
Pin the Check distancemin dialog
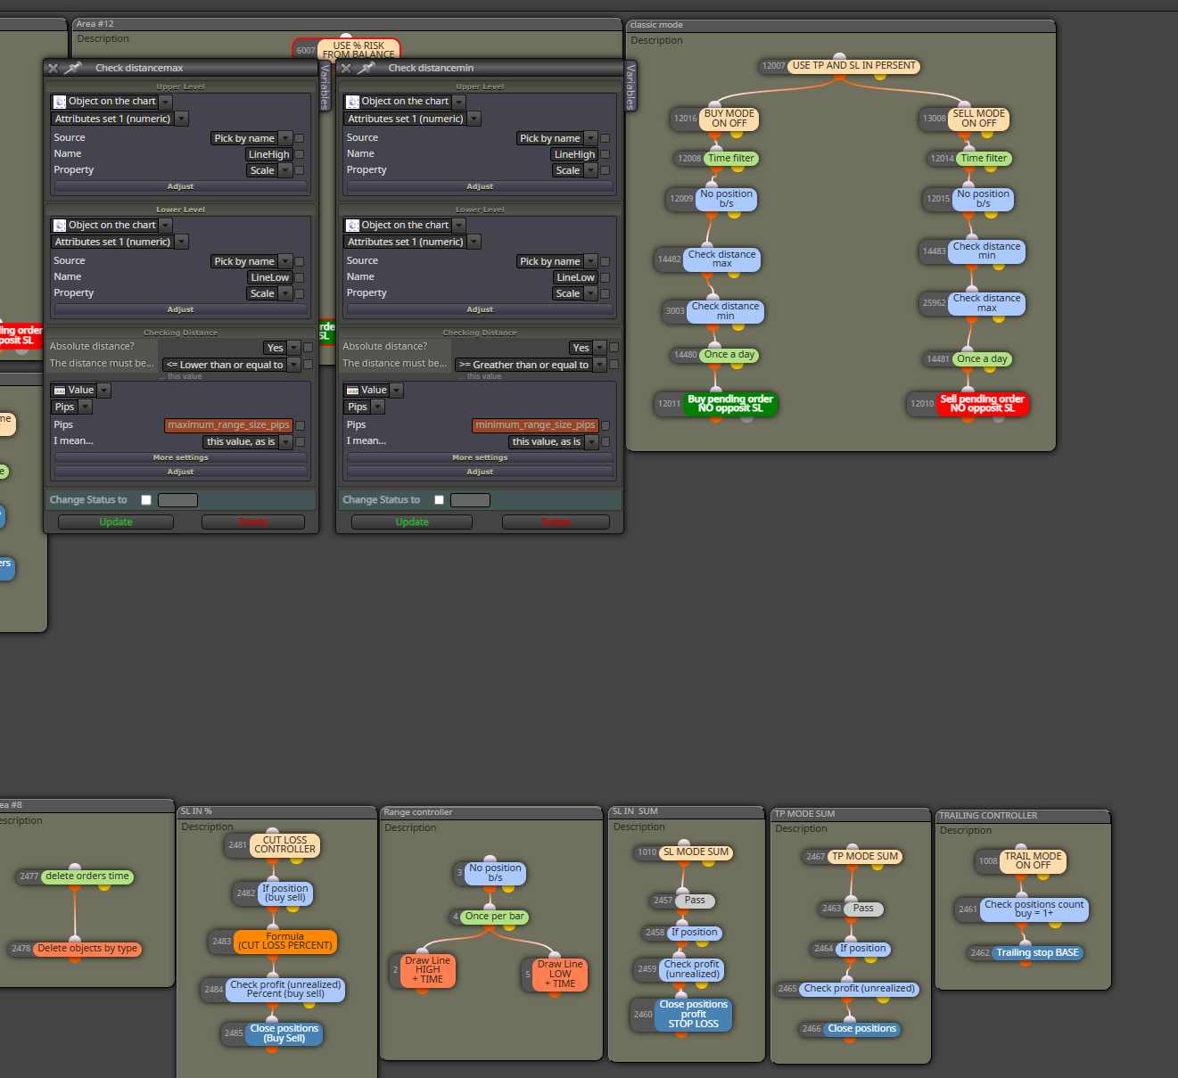(366, 68)
